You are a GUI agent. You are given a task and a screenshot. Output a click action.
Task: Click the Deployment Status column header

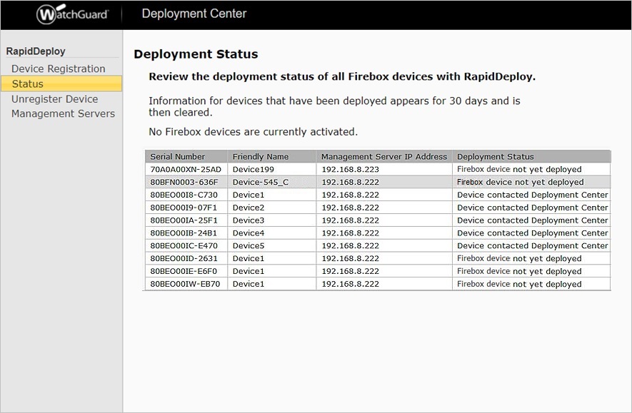click(x=495, y=156)
